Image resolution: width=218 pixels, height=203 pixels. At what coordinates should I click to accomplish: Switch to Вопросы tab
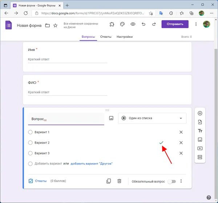[88, 37]
